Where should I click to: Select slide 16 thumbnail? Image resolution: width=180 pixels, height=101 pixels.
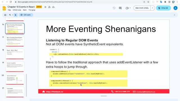[15, 29]
